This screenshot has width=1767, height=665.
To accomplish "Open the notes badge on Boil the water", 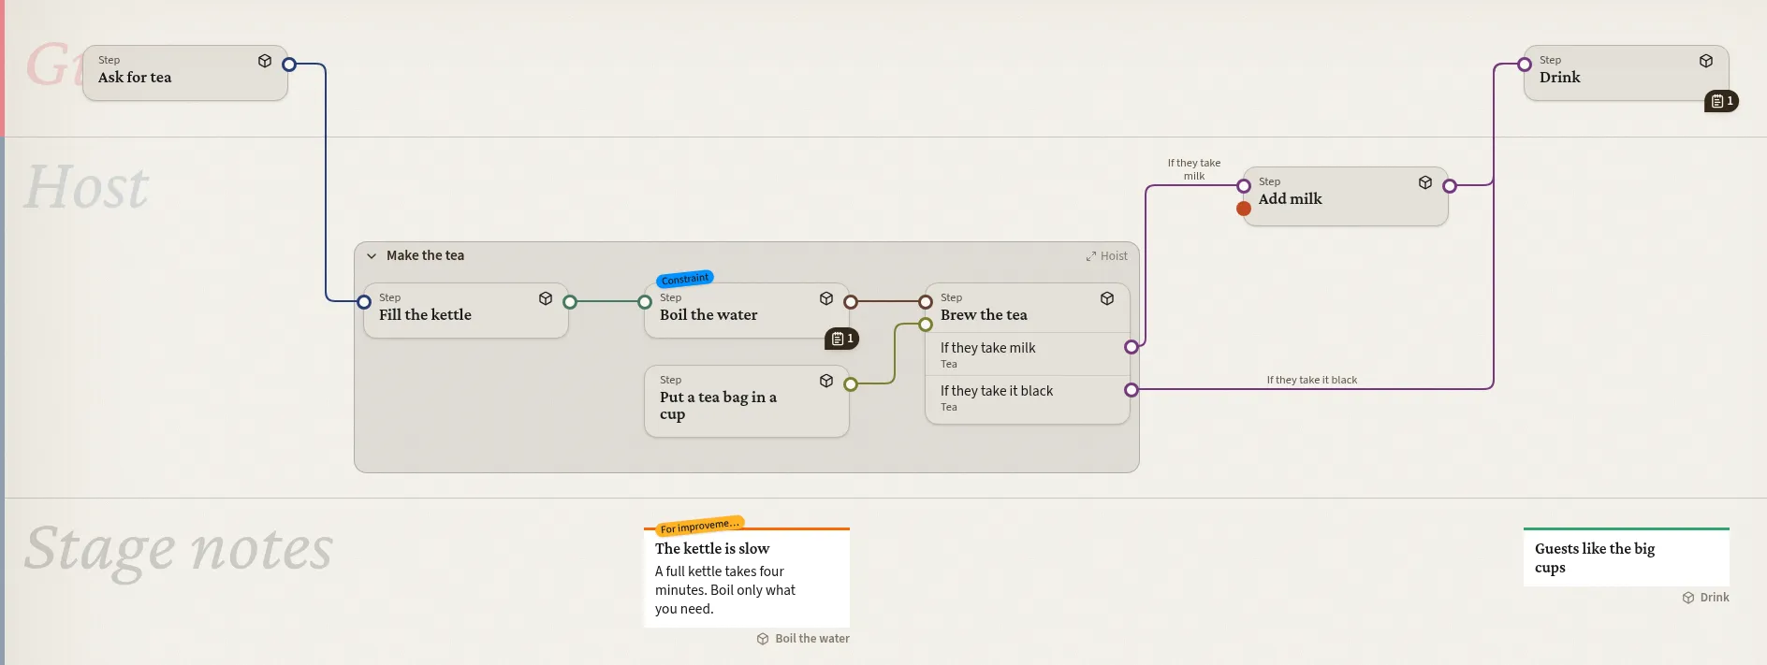I will point(842,339).
